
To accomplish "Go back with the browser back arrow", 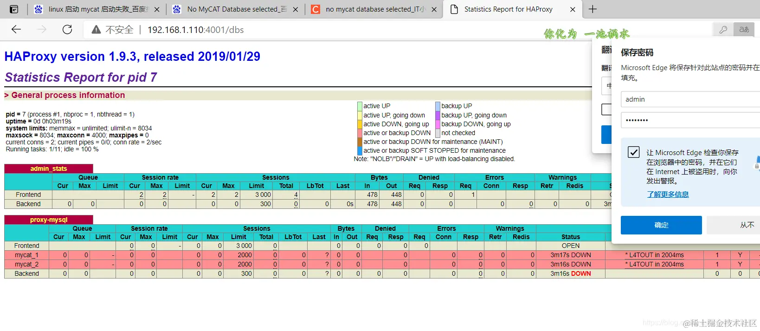I will point(16,30).
